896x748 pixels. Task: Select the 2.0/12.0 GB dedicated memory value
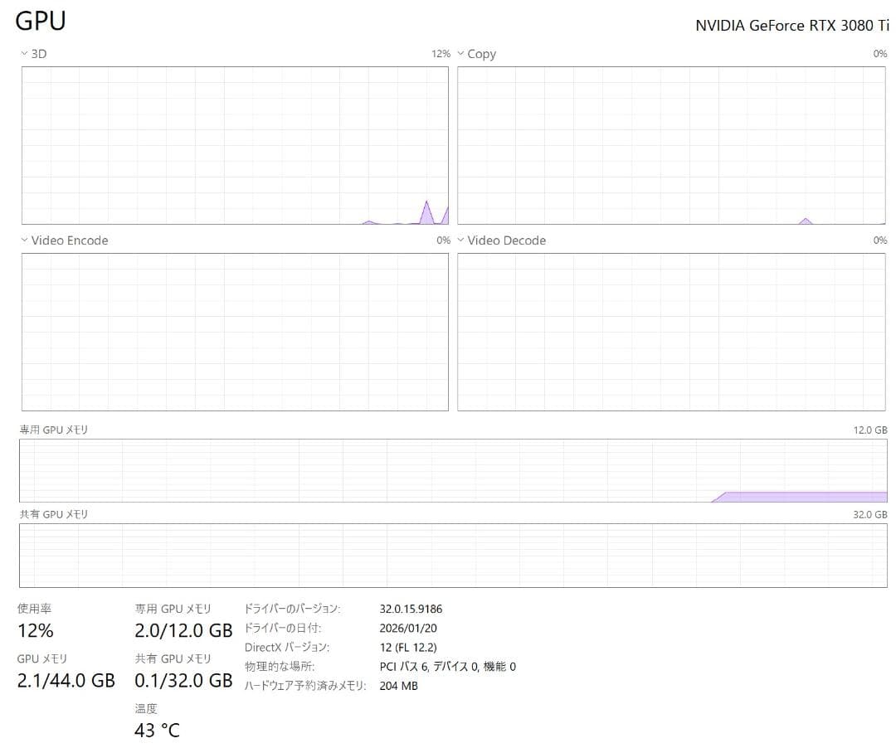pyautogui.click(x=183, y=630)
